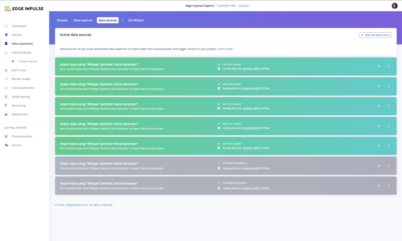
Task: Open Synthetic KWS link in fourth row
Action: pos(250,128)
